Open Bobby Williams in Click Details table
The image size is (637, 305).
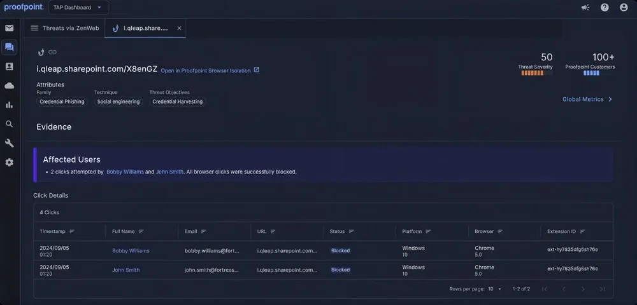(x=131, y=251)
